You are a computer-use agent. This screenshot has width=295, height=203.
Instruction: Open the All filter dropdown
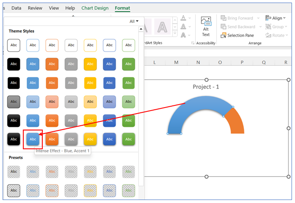(x=134, y=21)
